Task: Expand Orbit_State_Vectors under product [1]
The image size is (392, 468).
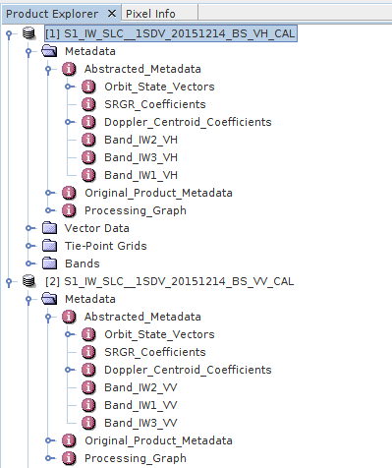Action: tap(69, 87)
